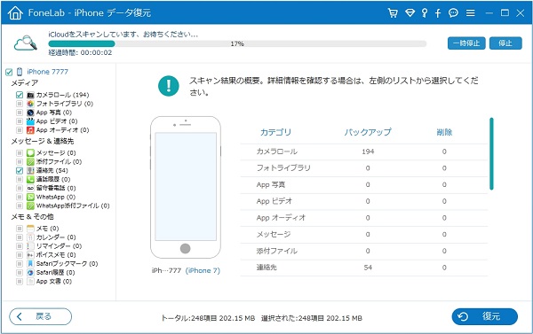Click the 連絡先 contacts icon
Image resolution: width=533 pixels, height=334 pixels.
[x=30, y=171]
